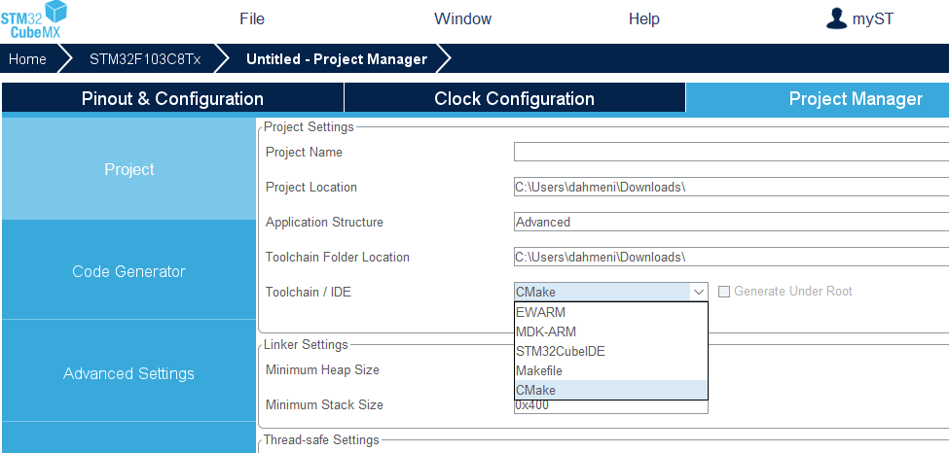Choose STM32CubeIDE from toolchain list
Screen dimensions: 949x453
pos(610,351)
